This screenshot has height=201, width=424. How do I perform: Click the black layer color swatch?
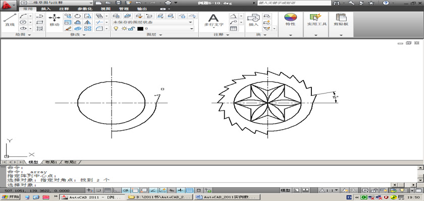[140, 29]
